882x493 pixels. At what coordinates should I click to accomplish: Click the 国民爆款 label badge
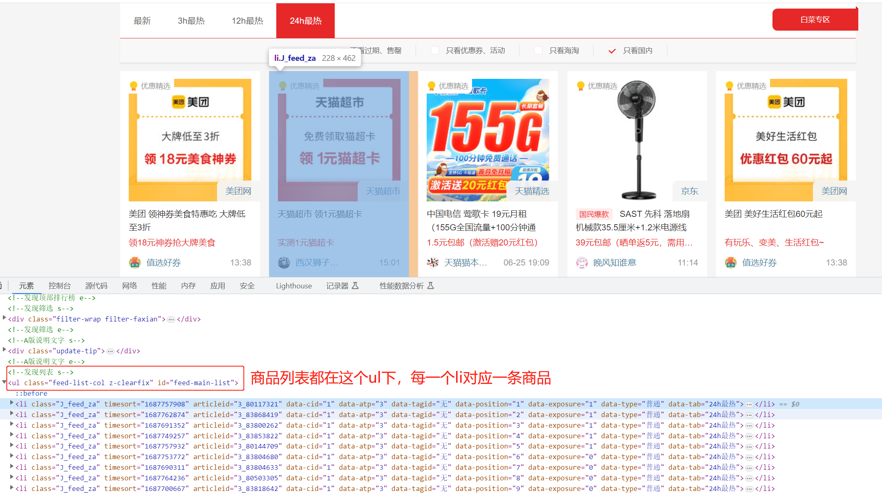594,214
